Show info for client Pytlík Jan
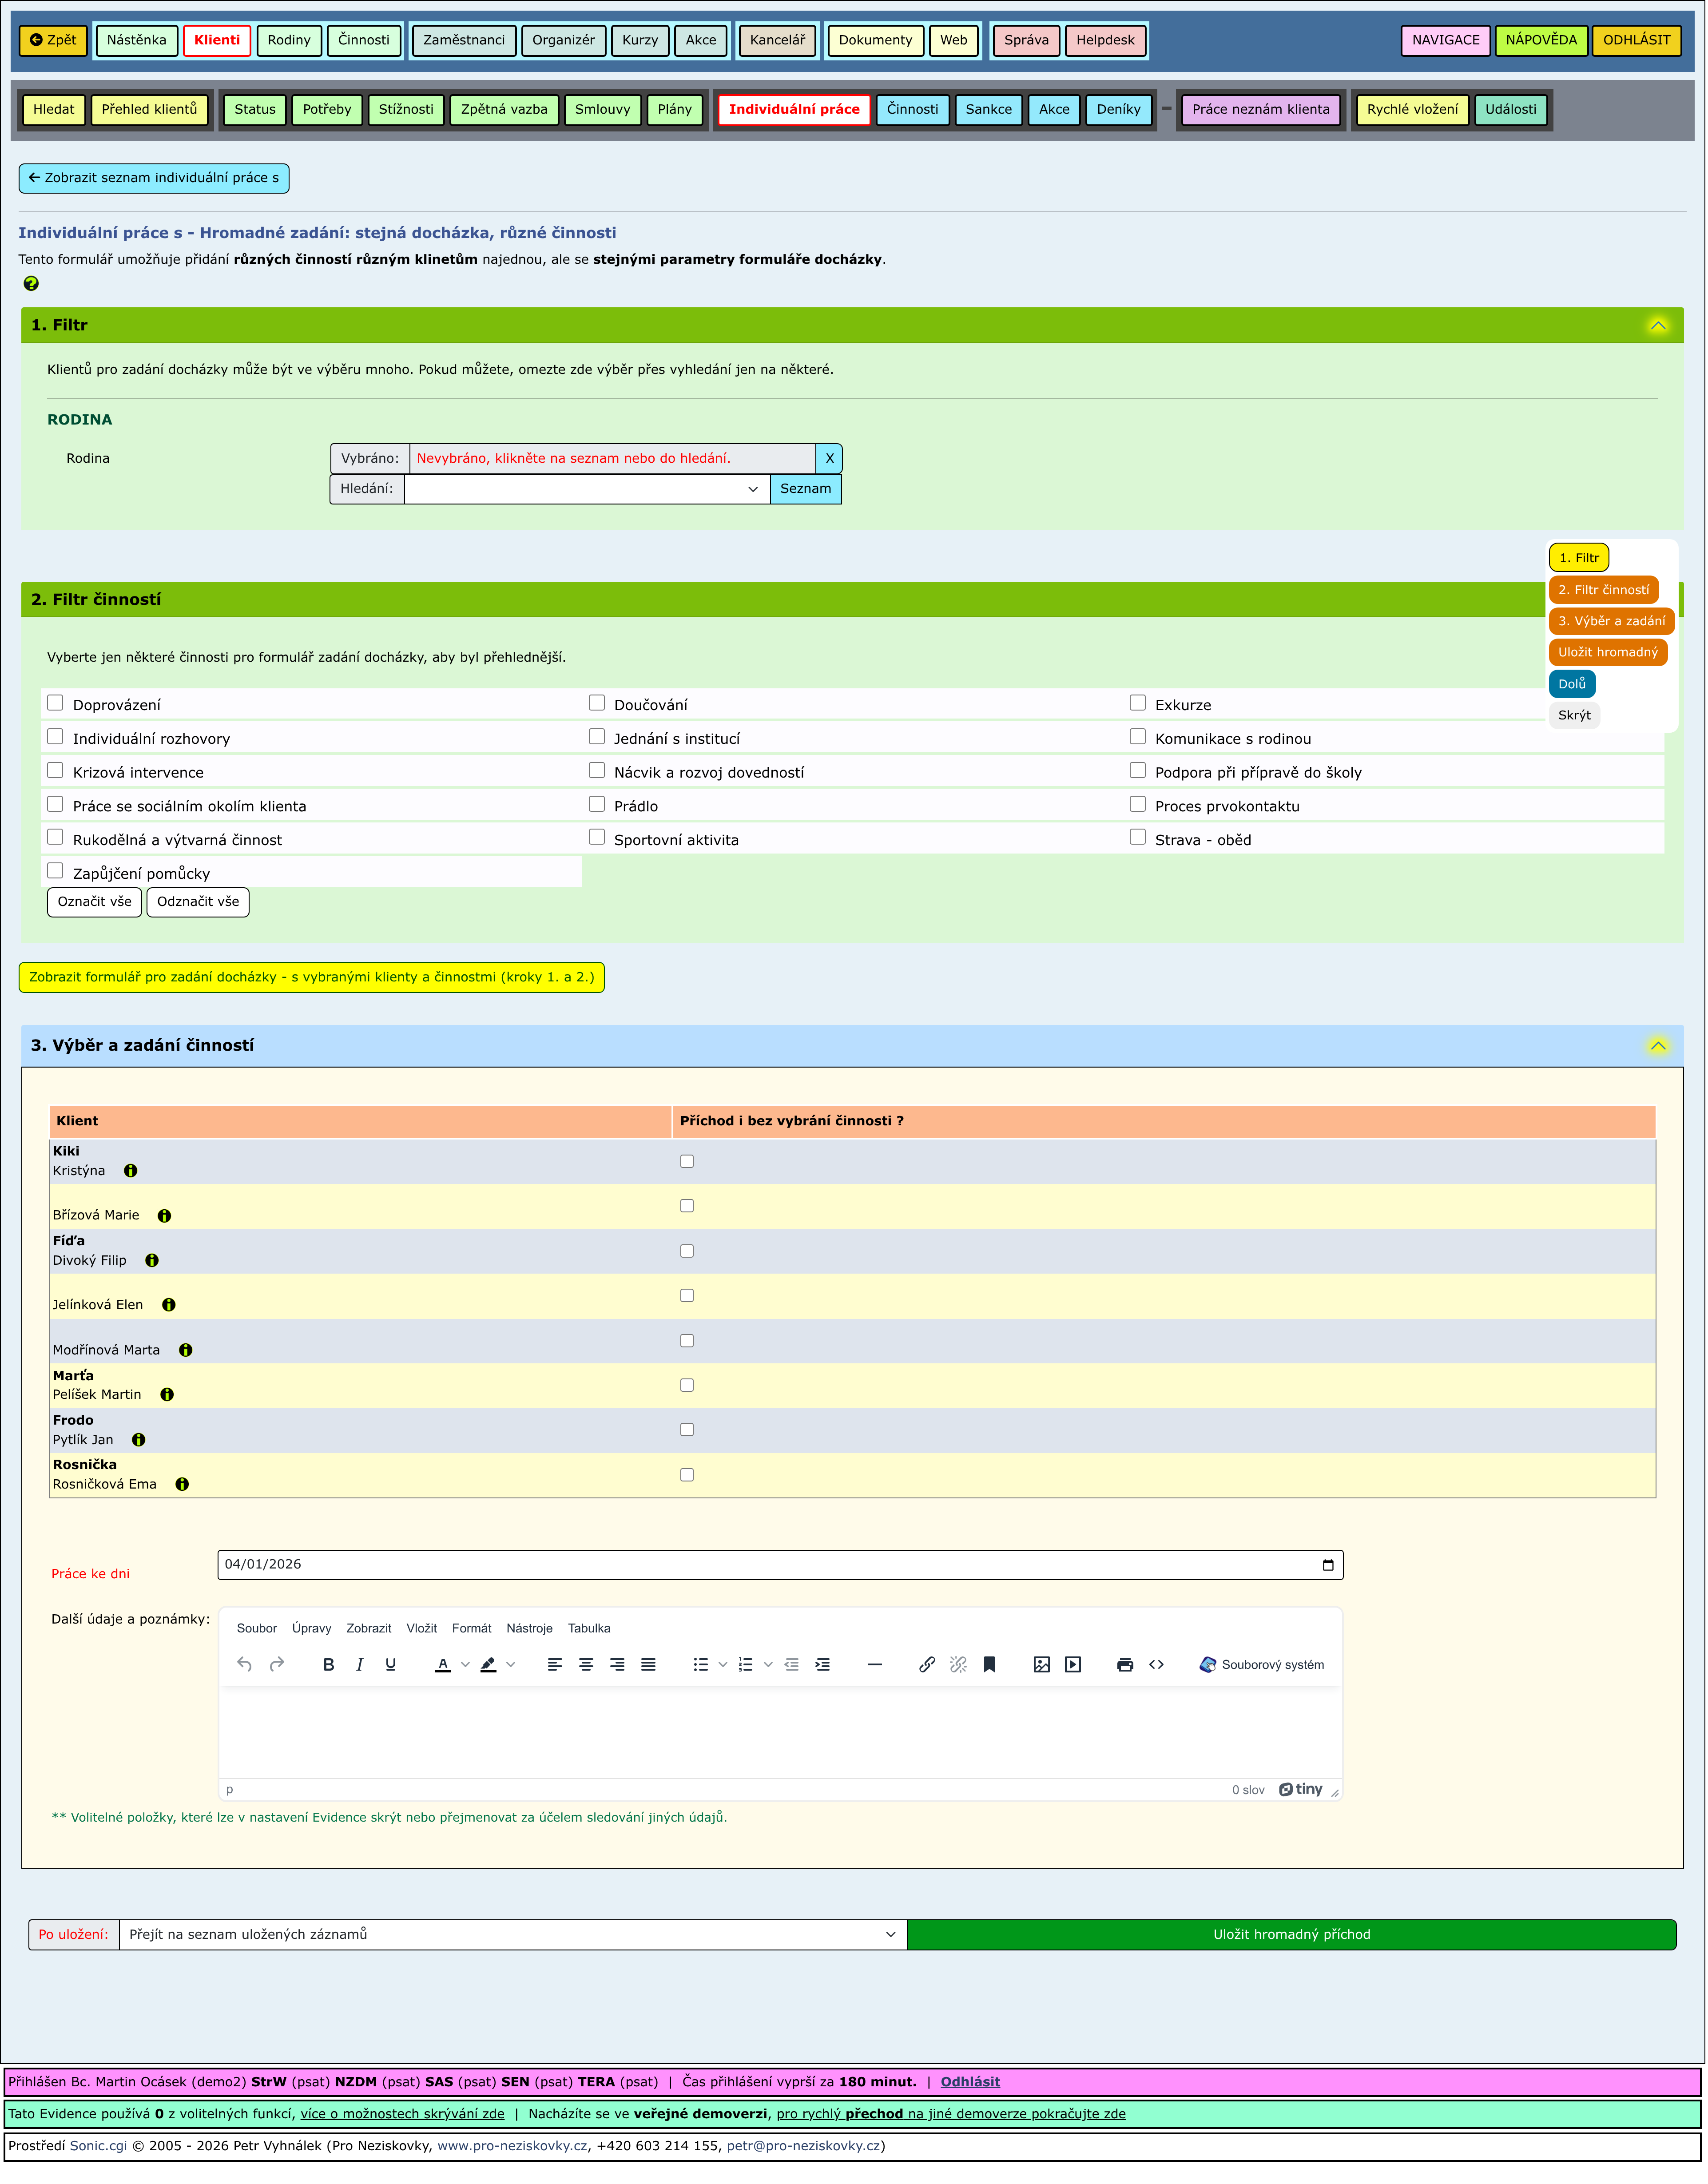 pos(139,1440)
